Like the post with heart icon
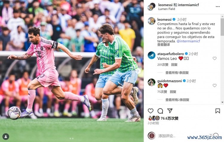The height and width of the screenshot is (142, 224). [151, 111]
